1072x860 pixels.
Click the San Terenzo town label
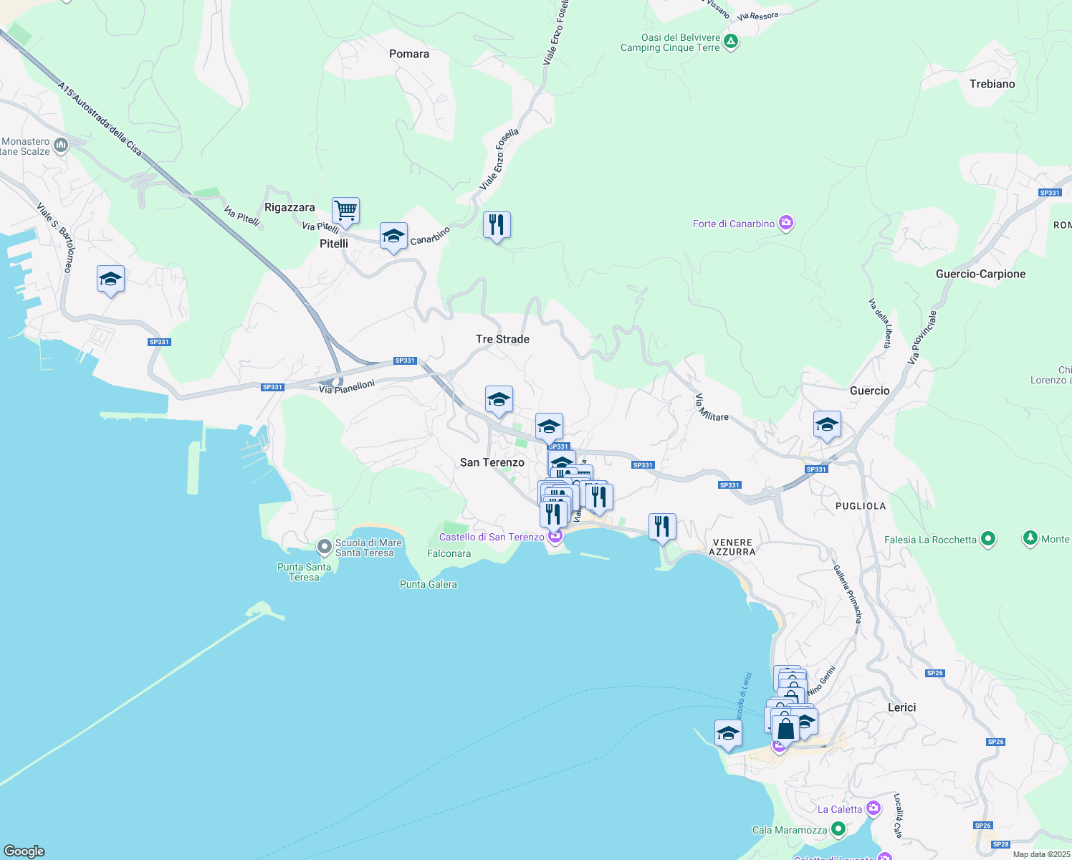point(492,462)
